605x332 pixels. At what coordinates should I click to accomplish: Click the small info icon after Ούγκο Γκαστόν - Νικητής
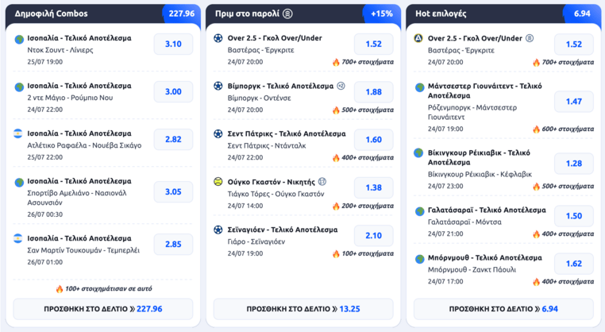[x=322, y=181]
